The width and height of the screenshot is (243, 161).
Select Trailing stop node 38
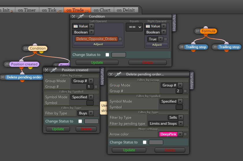pos(196,47)
